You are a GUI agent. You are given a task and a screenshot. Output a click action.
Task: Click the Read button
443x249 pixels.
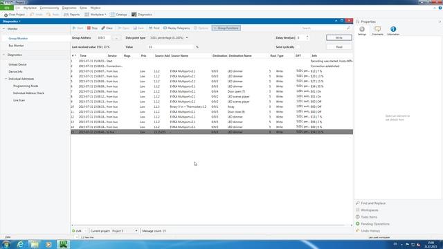point(339,47)
